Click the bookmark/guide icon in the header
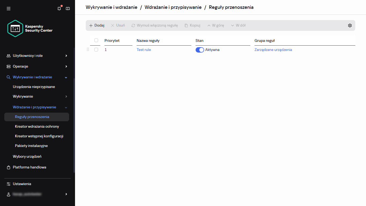Viewport: 366px width, 206px height. point(68,8)
